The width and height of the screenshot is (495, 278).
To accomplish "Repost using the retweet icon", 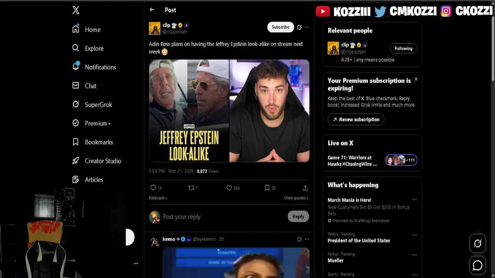I will (191, 188).
